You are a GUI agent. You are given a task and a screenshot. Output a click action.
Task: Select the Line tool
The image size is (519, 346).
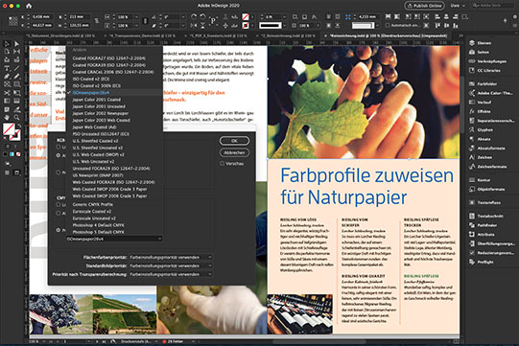pos(16,68)
